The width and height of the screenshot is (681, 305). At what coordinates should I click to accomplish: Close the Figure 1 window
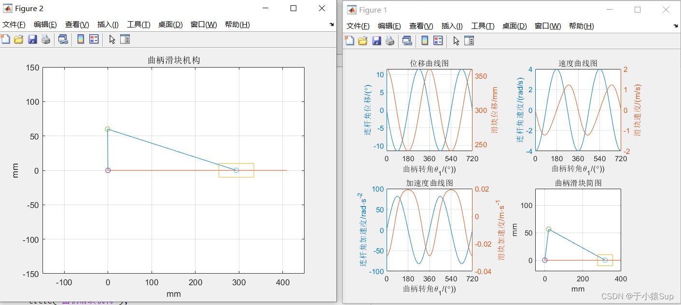click(666, 10)
